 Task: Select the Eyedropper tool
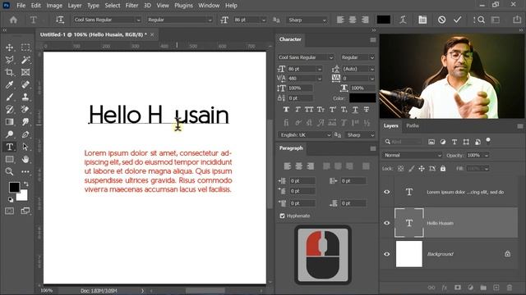9,84
